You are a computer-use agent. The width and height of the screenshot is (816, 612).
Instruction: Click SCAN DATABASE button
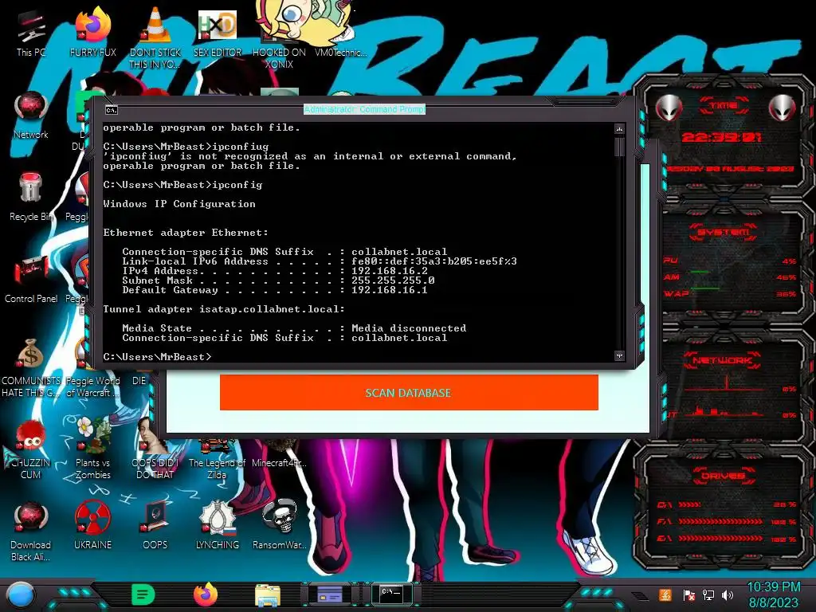point(409,392)
